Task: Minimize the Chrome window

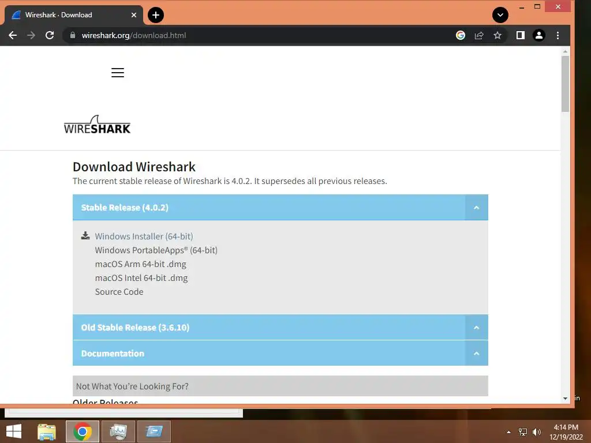Action: pos(522,7)
